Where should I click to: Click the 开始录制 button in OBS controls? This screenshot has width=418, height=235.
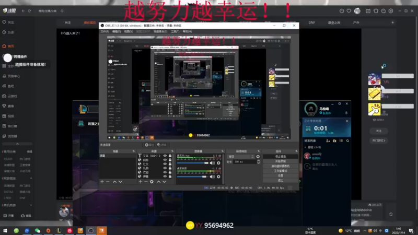tap(280, 161)
